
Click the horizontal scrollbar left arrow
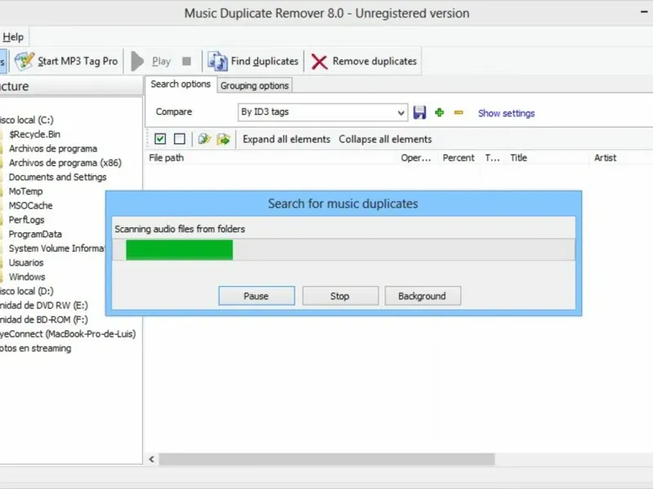pyautogui.click(x=152, y=459)
